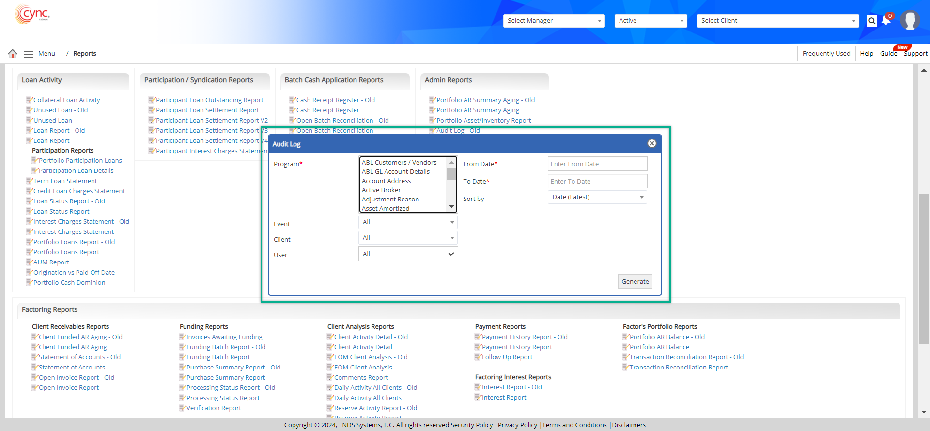The height and width of the screenshot is (431, 930).
Task: Open the Sort by Date (Latest) dropdown
Action: 597,197
